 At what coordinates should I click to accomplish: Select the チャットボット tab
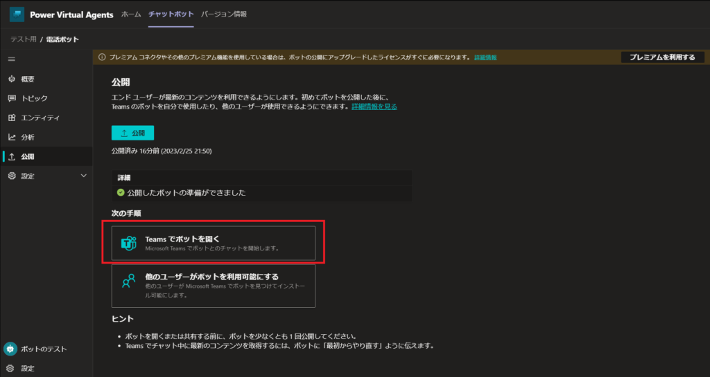[171, 15]
